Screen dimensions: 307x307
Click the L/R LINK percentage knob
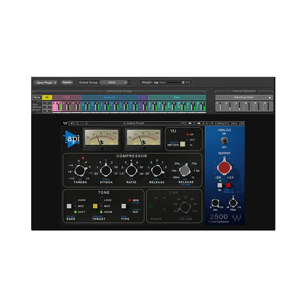pyautogui.click(x=185, y=208)
